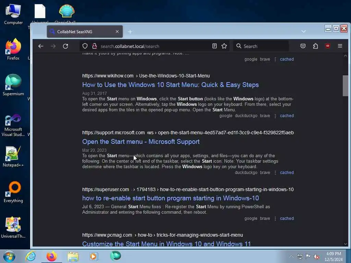351x263 pixels.
Task: Select the Computer desktop icon
Action: coord(13,14)
